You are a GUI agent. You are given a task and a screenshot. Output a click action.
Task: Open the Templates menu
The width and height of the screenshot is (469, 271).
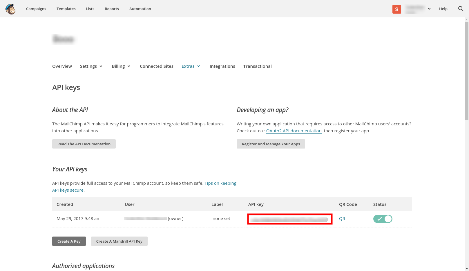point(66,9)
